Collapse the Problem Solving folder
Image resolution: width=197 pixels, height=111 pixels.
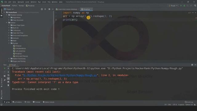click(x=7, y=15)
